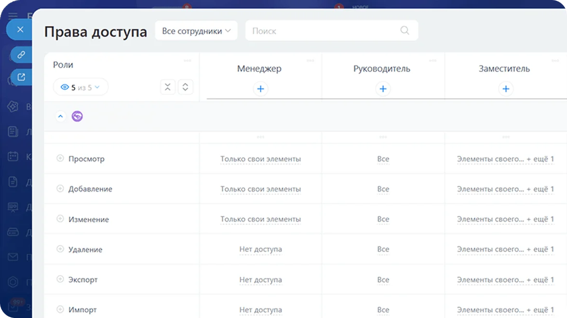Click the plus icon beside Изменение
Screen dimensions: 567x318
pos(60,219)
